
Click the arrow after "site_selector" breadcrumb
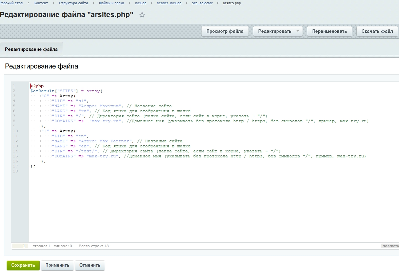[218, 3]
